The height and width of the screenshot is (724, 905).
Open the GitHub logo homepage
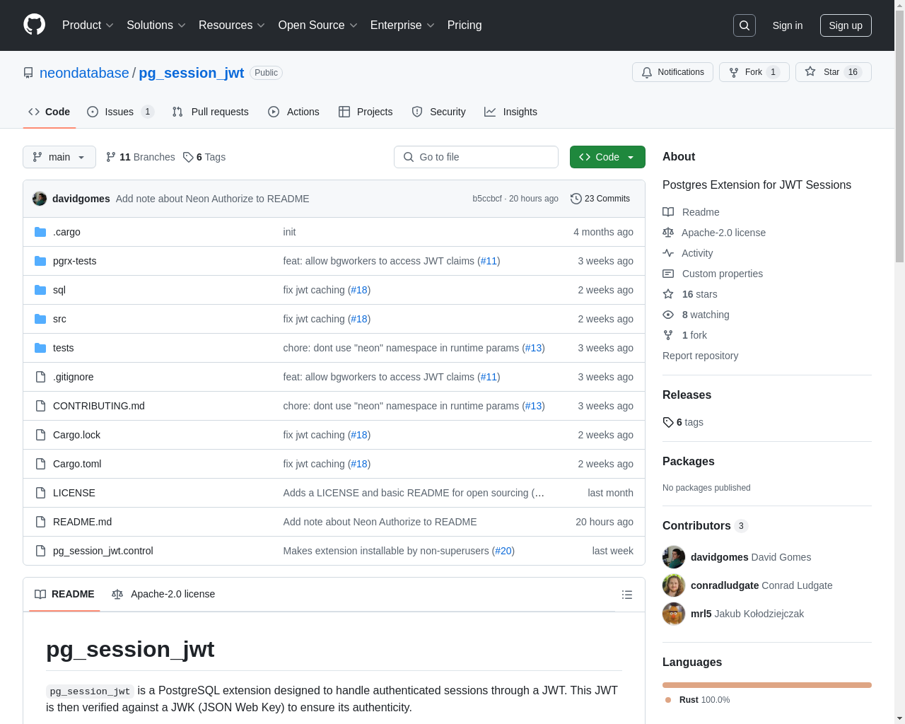coord(35,25)
